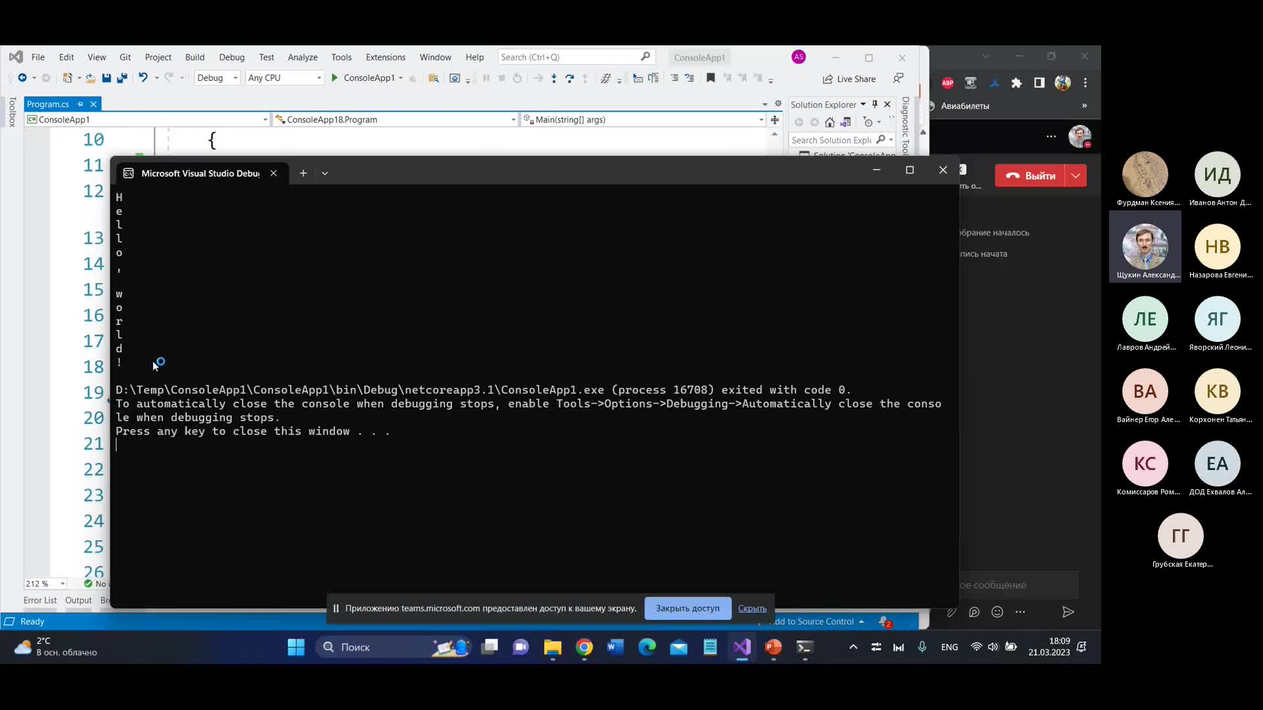Click the Live Share icon button
This screenshot has height=710, width=1263.
(x=849, y=79)
